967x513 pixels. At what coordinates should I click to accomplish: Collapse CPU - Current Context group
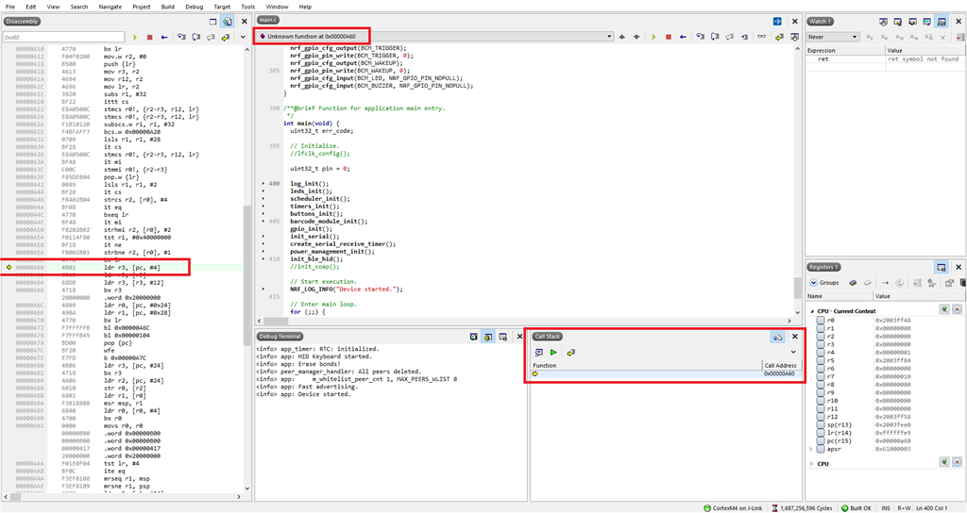812,311
